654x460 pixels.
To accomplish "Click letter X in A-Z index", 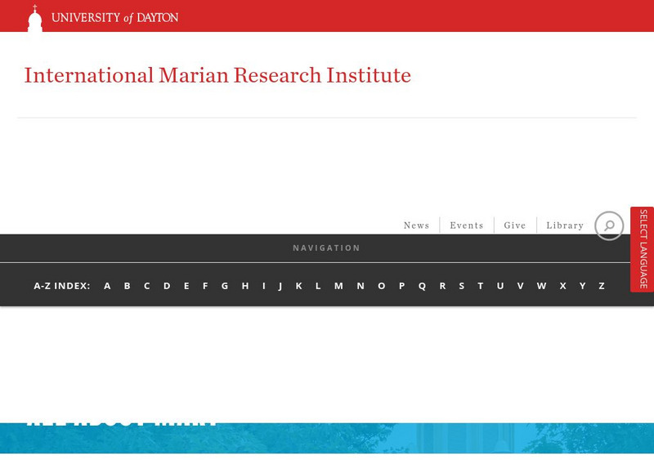I will point(562,286).
